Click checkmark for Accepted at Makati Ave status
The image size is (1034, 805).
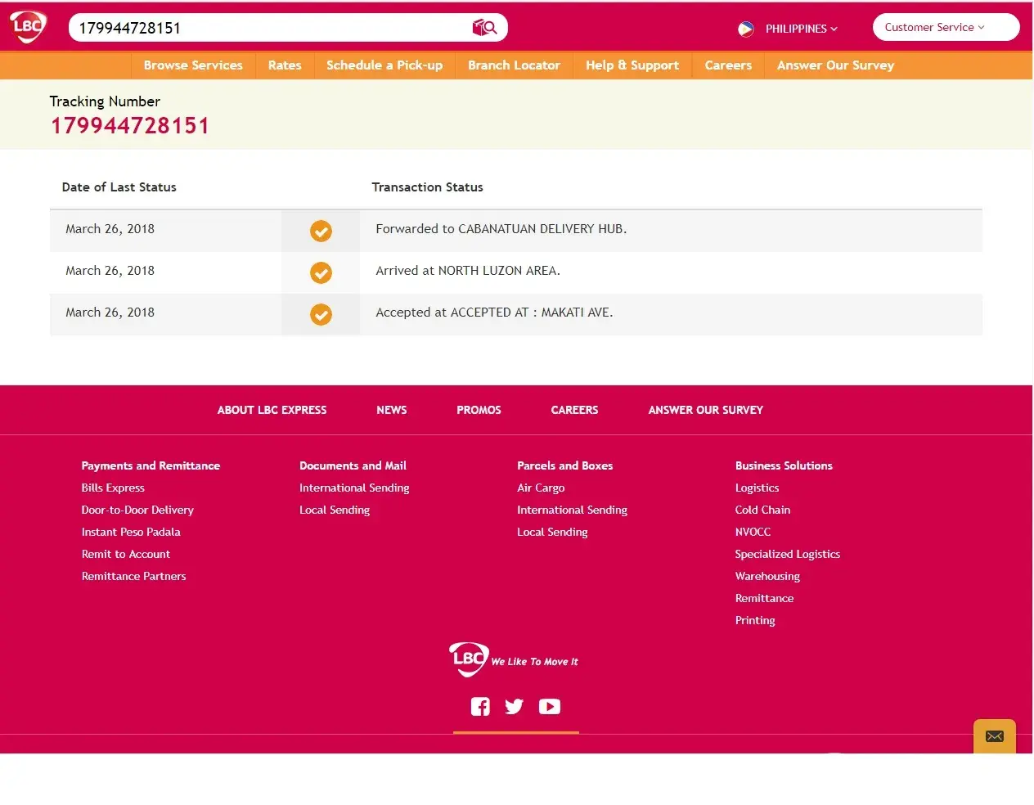[x=321, y=315]
